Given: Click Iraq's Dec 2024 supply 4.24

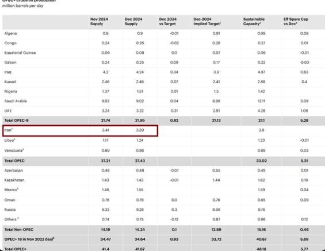Looking at the screenshot, I should pyautogui.click(x=140, y=72).
